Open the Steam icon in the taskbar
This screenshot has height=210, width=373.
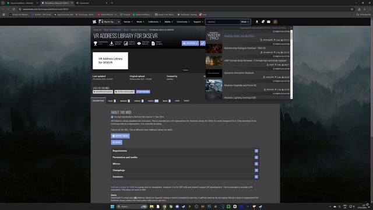tap(184, 206)
